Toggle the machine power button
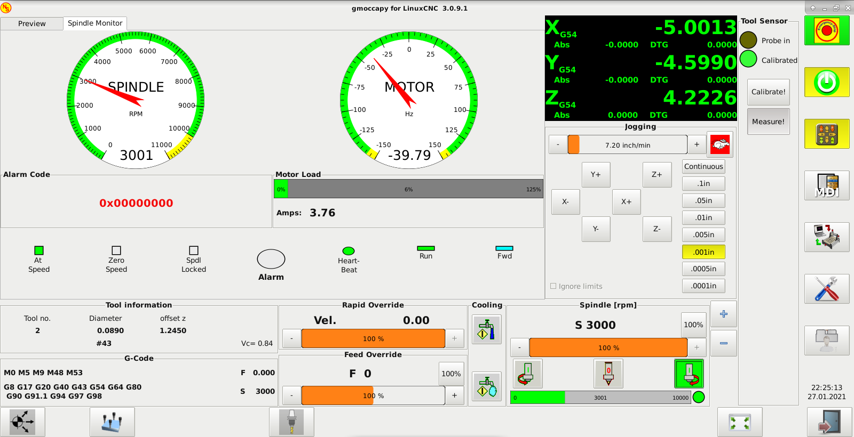854x437 pixels. [827, 82]
